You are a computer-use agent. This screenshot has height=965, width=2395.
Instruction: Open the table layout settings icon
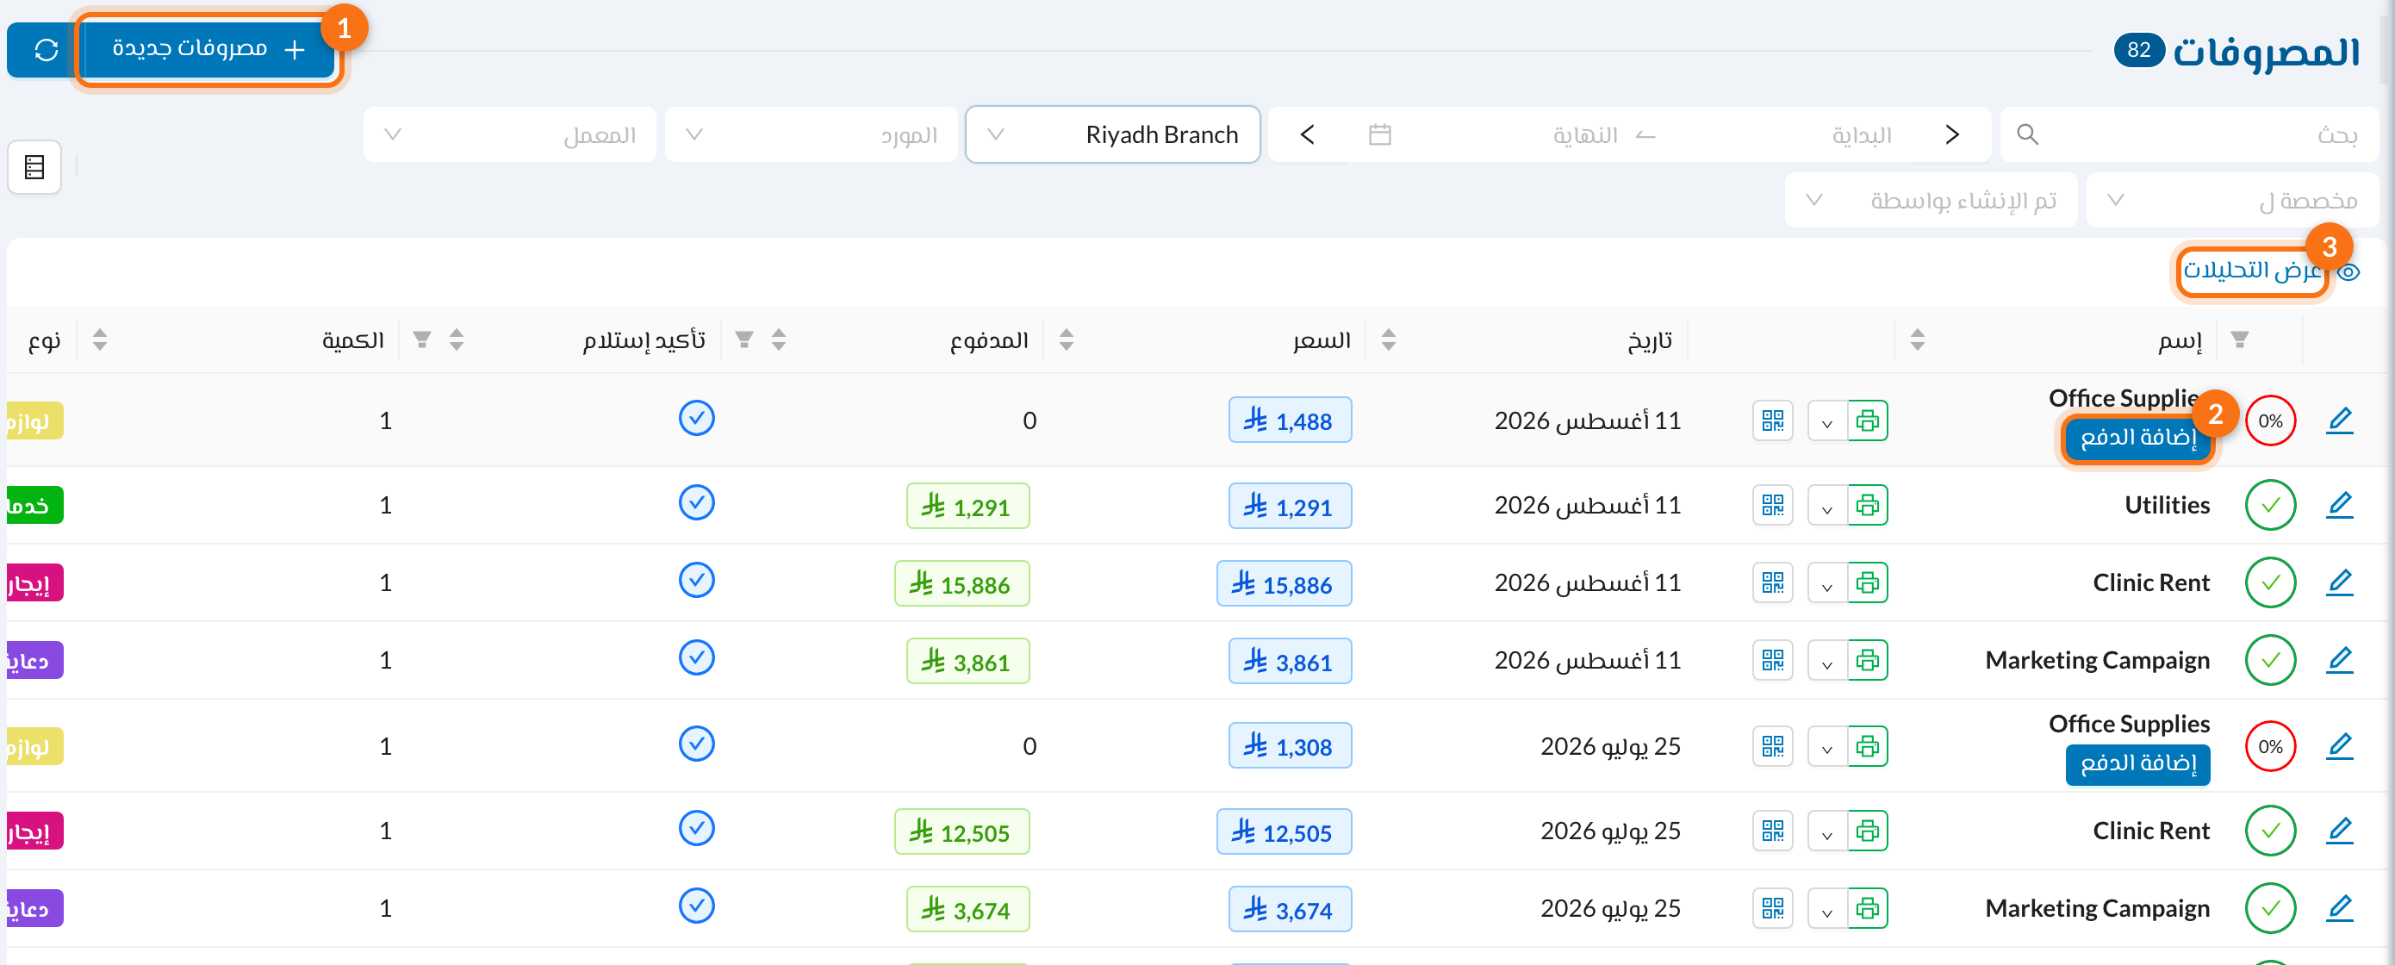(34, 167)
